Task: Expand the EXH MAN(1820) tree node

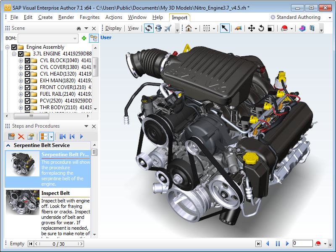Action: pyautogui.click(x=21, y=81)
